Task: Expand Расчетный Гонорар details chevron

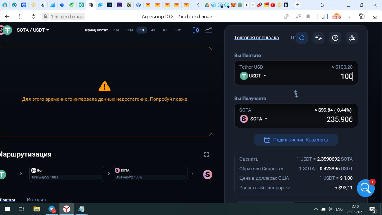Action: click(x=288, y=188)
